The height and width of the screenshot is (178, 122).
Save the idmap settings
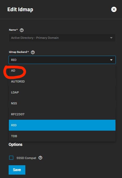(17, 170)
